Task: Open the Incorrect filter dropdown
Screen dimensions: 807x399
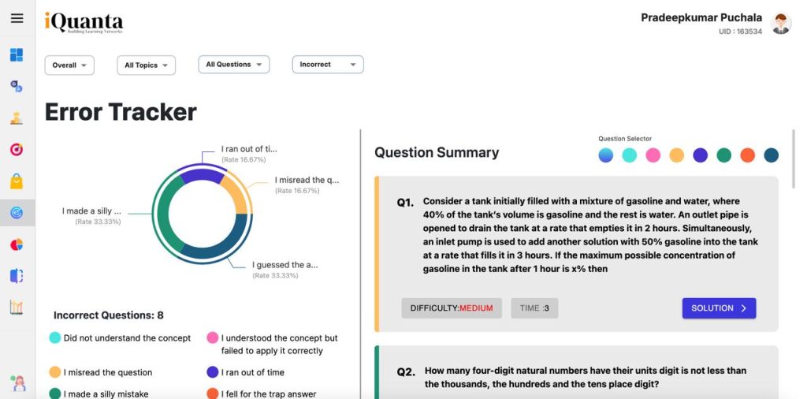Action: 328,65
